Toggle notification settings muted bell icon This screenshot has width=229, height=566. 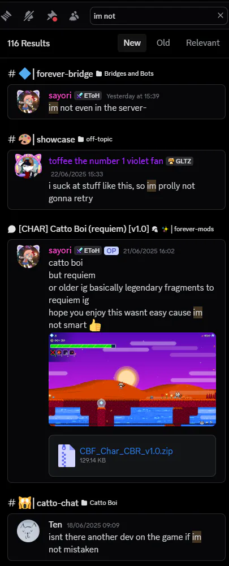click(x=28, y=15)
